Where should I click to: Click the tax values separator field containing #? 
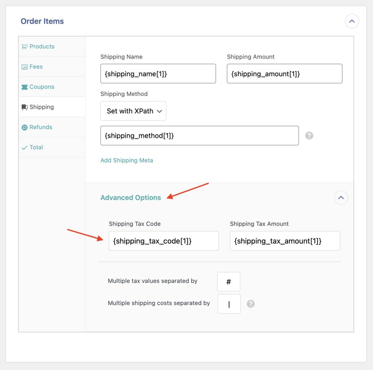[228, 282]
